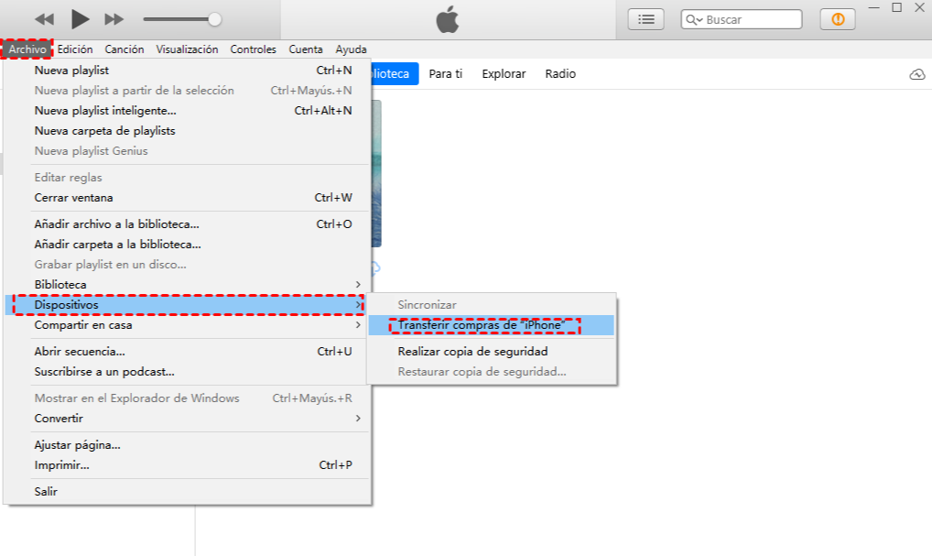Open the Archivo menu
Screen dimensions: 932x556
coord(27,49)
